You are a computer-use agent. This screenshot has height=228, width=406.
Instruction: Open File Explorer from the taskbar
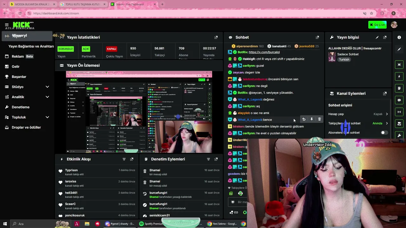pyautogui.click(x=87, y=224)
